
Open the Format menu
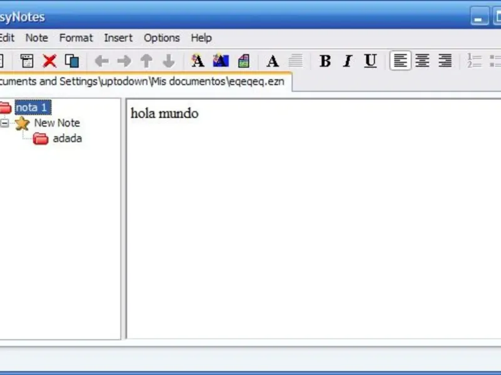pyautogui.click(x=76, y=37)
